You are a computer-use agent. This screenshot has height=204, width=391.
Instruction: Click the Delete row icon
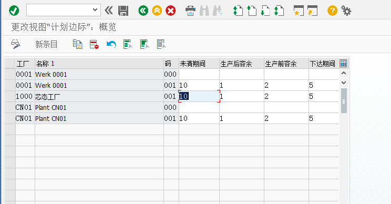94,44
